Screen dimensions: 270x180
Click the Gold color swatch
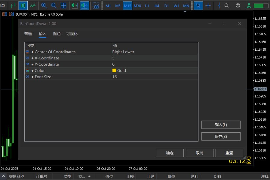[x=114, y=70]
